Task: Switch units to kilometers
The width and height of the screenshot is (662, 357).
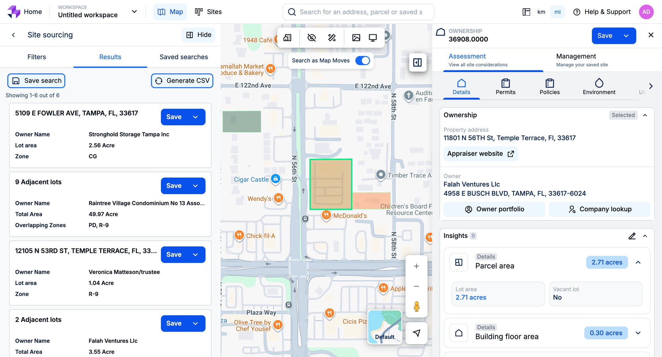Action: 541,12
